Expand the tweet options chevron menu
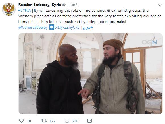Viewport: 165px width, 124px height. point(160,5)
